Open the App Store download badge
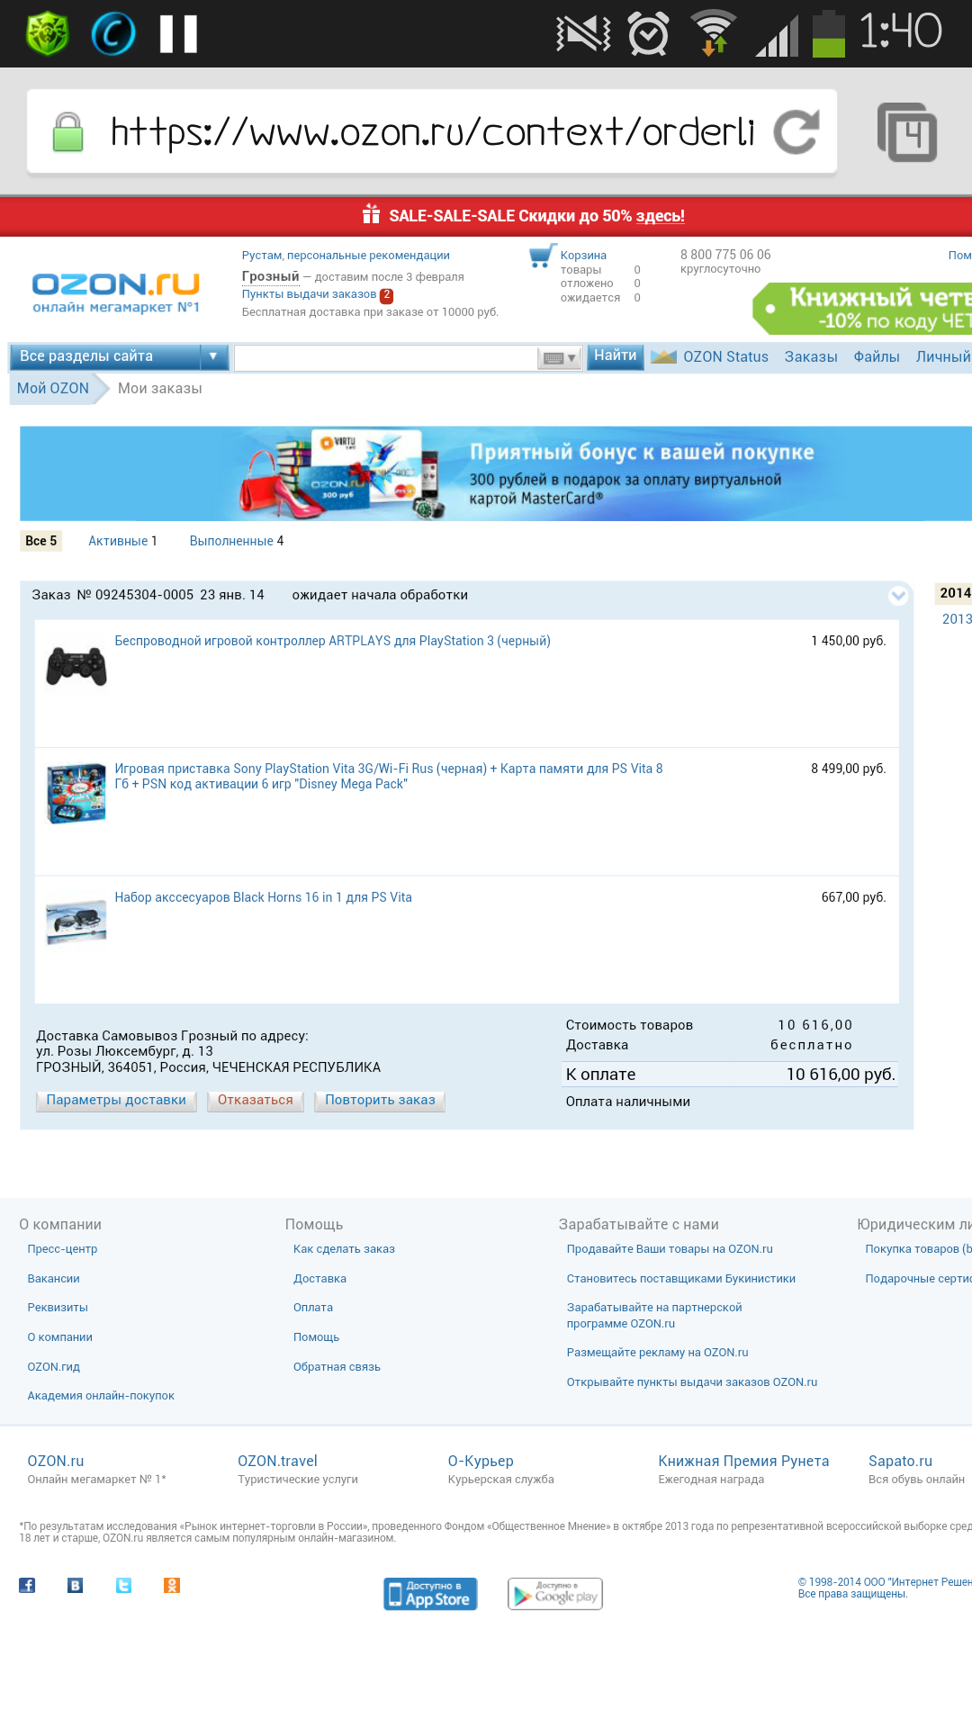This screenshot has height=1728, width=972. 430,1594
